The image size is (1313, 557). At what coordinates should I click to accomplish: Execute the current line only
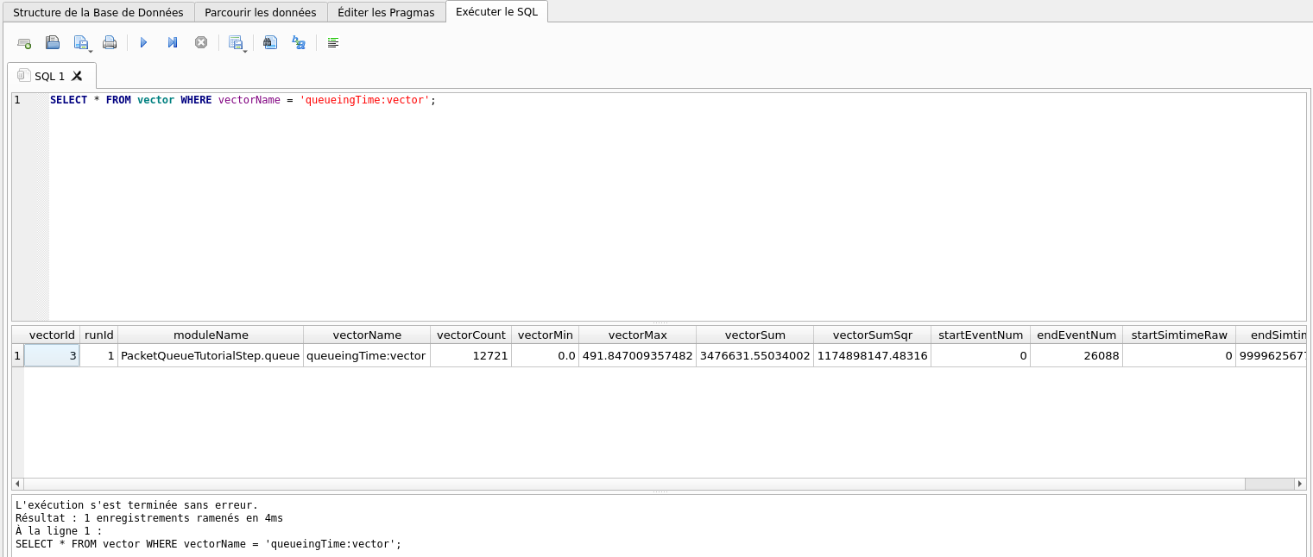click(x=172, y=42)
